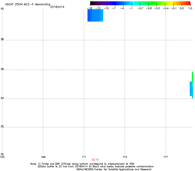This screenshot has height=171, width=195.
Task: Click the 1.0 color scale label
Action: coord(190,8)
